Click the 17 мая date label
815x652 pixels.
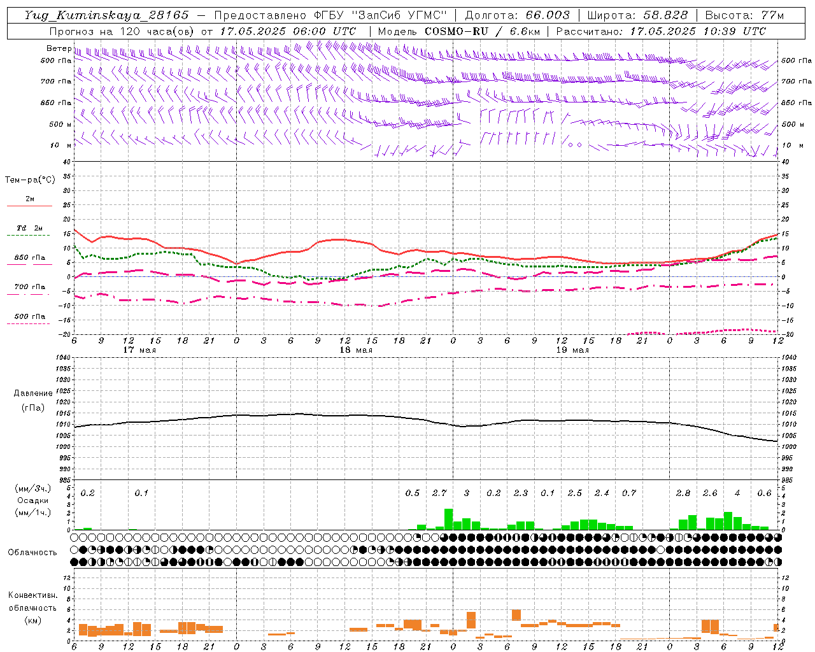pos(139,350)
